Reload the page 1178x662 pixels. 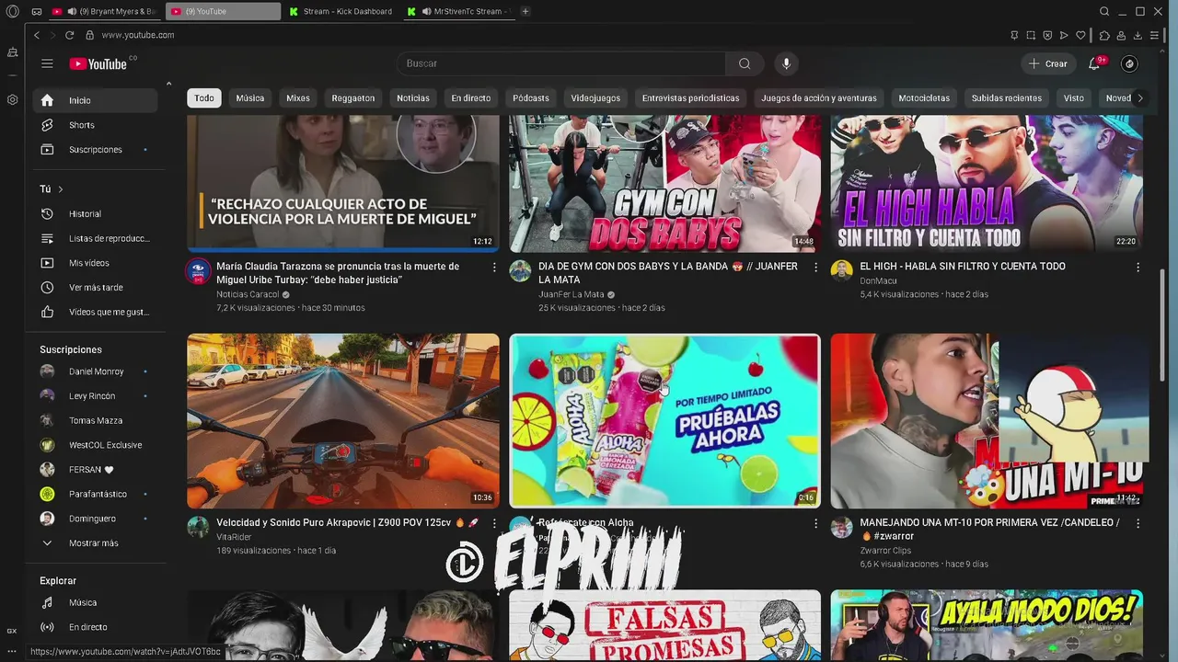69,35
